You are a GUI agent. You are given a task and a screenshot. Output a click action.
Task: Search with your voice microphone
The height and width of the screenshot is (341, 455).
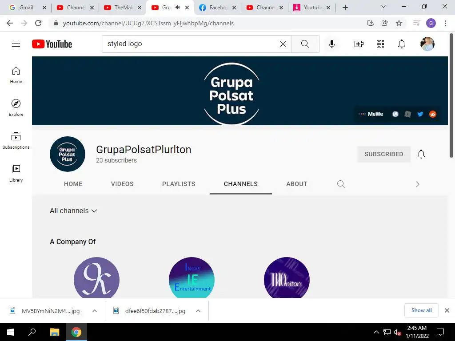coord(331,44)
